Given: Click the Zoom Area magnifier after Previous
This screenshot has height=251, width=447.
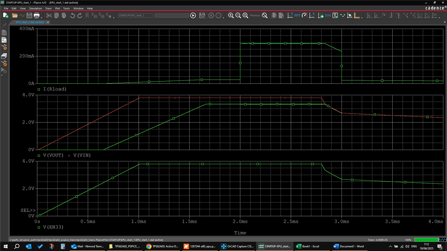Looking at the screenshot, I should coord(265,15).
